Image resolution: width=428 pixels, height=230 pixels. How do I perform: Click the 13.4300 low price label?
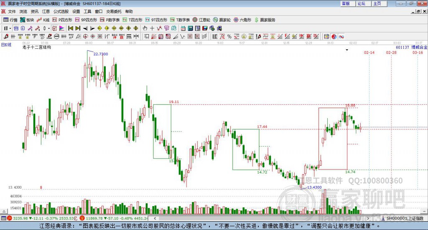pos(314,187)
